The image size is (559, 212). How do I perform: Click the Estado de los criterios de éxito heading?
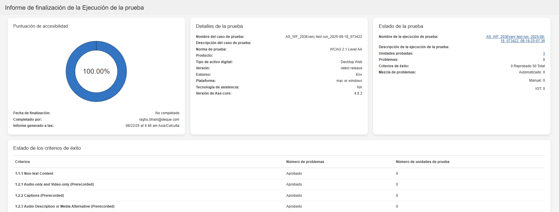coord(47,148)
